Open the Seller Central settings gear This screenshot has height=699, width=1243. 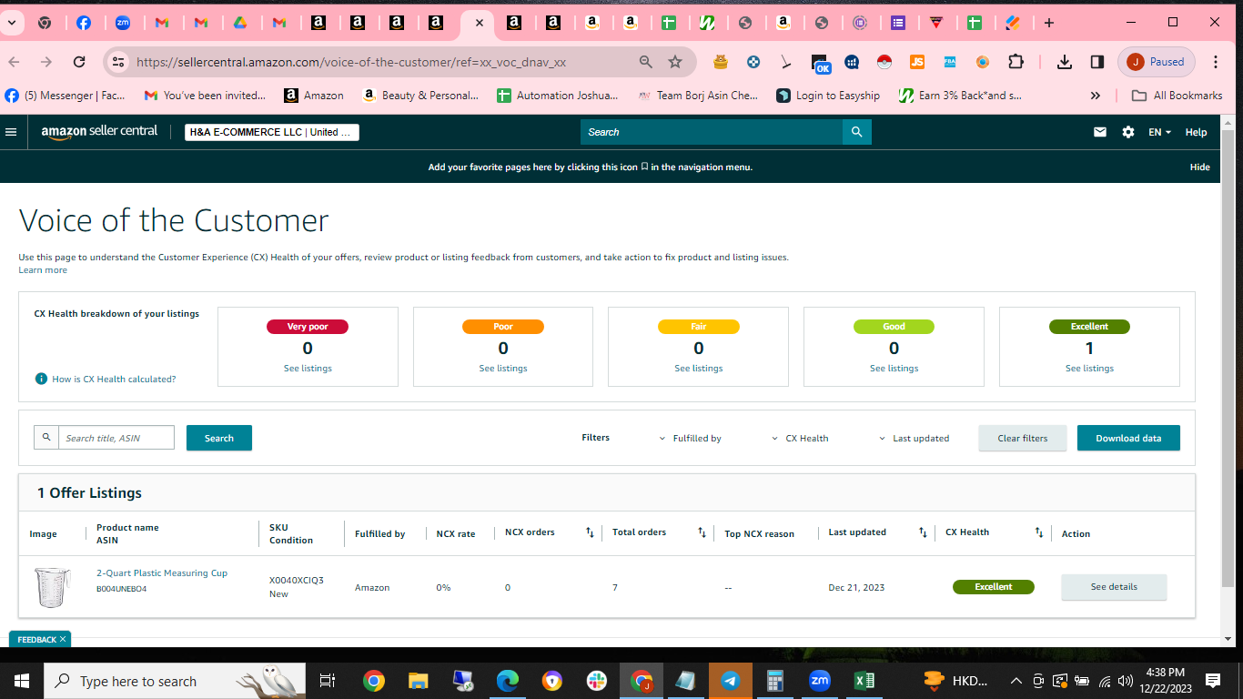[1128, 132]
